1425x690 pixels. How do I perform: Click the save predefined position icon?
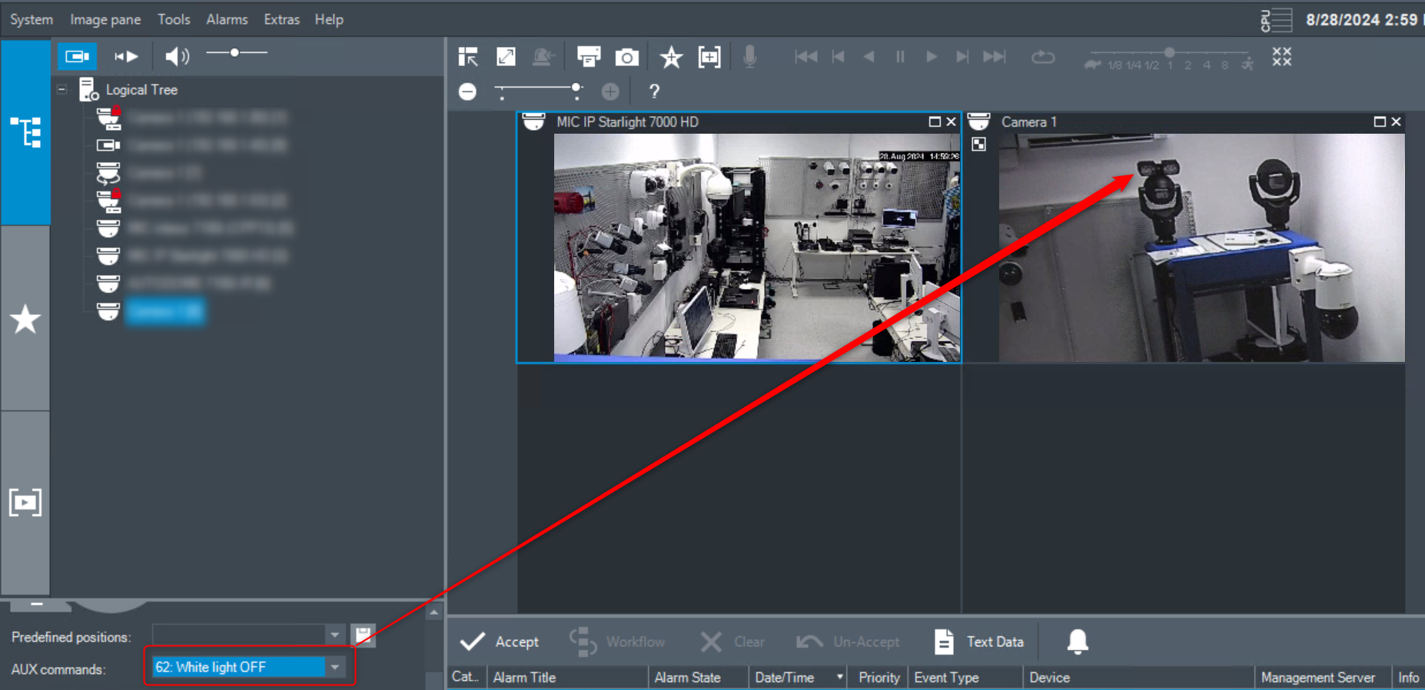point(363,635)
